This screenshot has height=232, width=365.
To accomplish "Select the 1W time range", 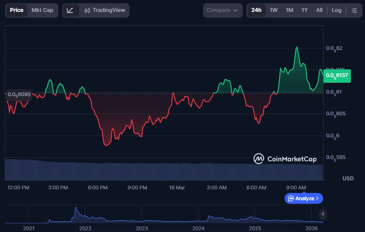I will tap(274, 10).
